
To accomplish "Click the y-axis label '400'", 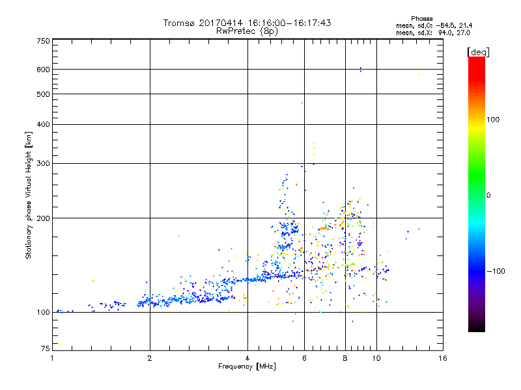I will coord(44,124).
